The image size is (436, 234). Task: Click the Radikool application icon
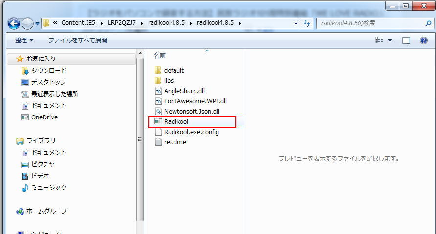158,121
